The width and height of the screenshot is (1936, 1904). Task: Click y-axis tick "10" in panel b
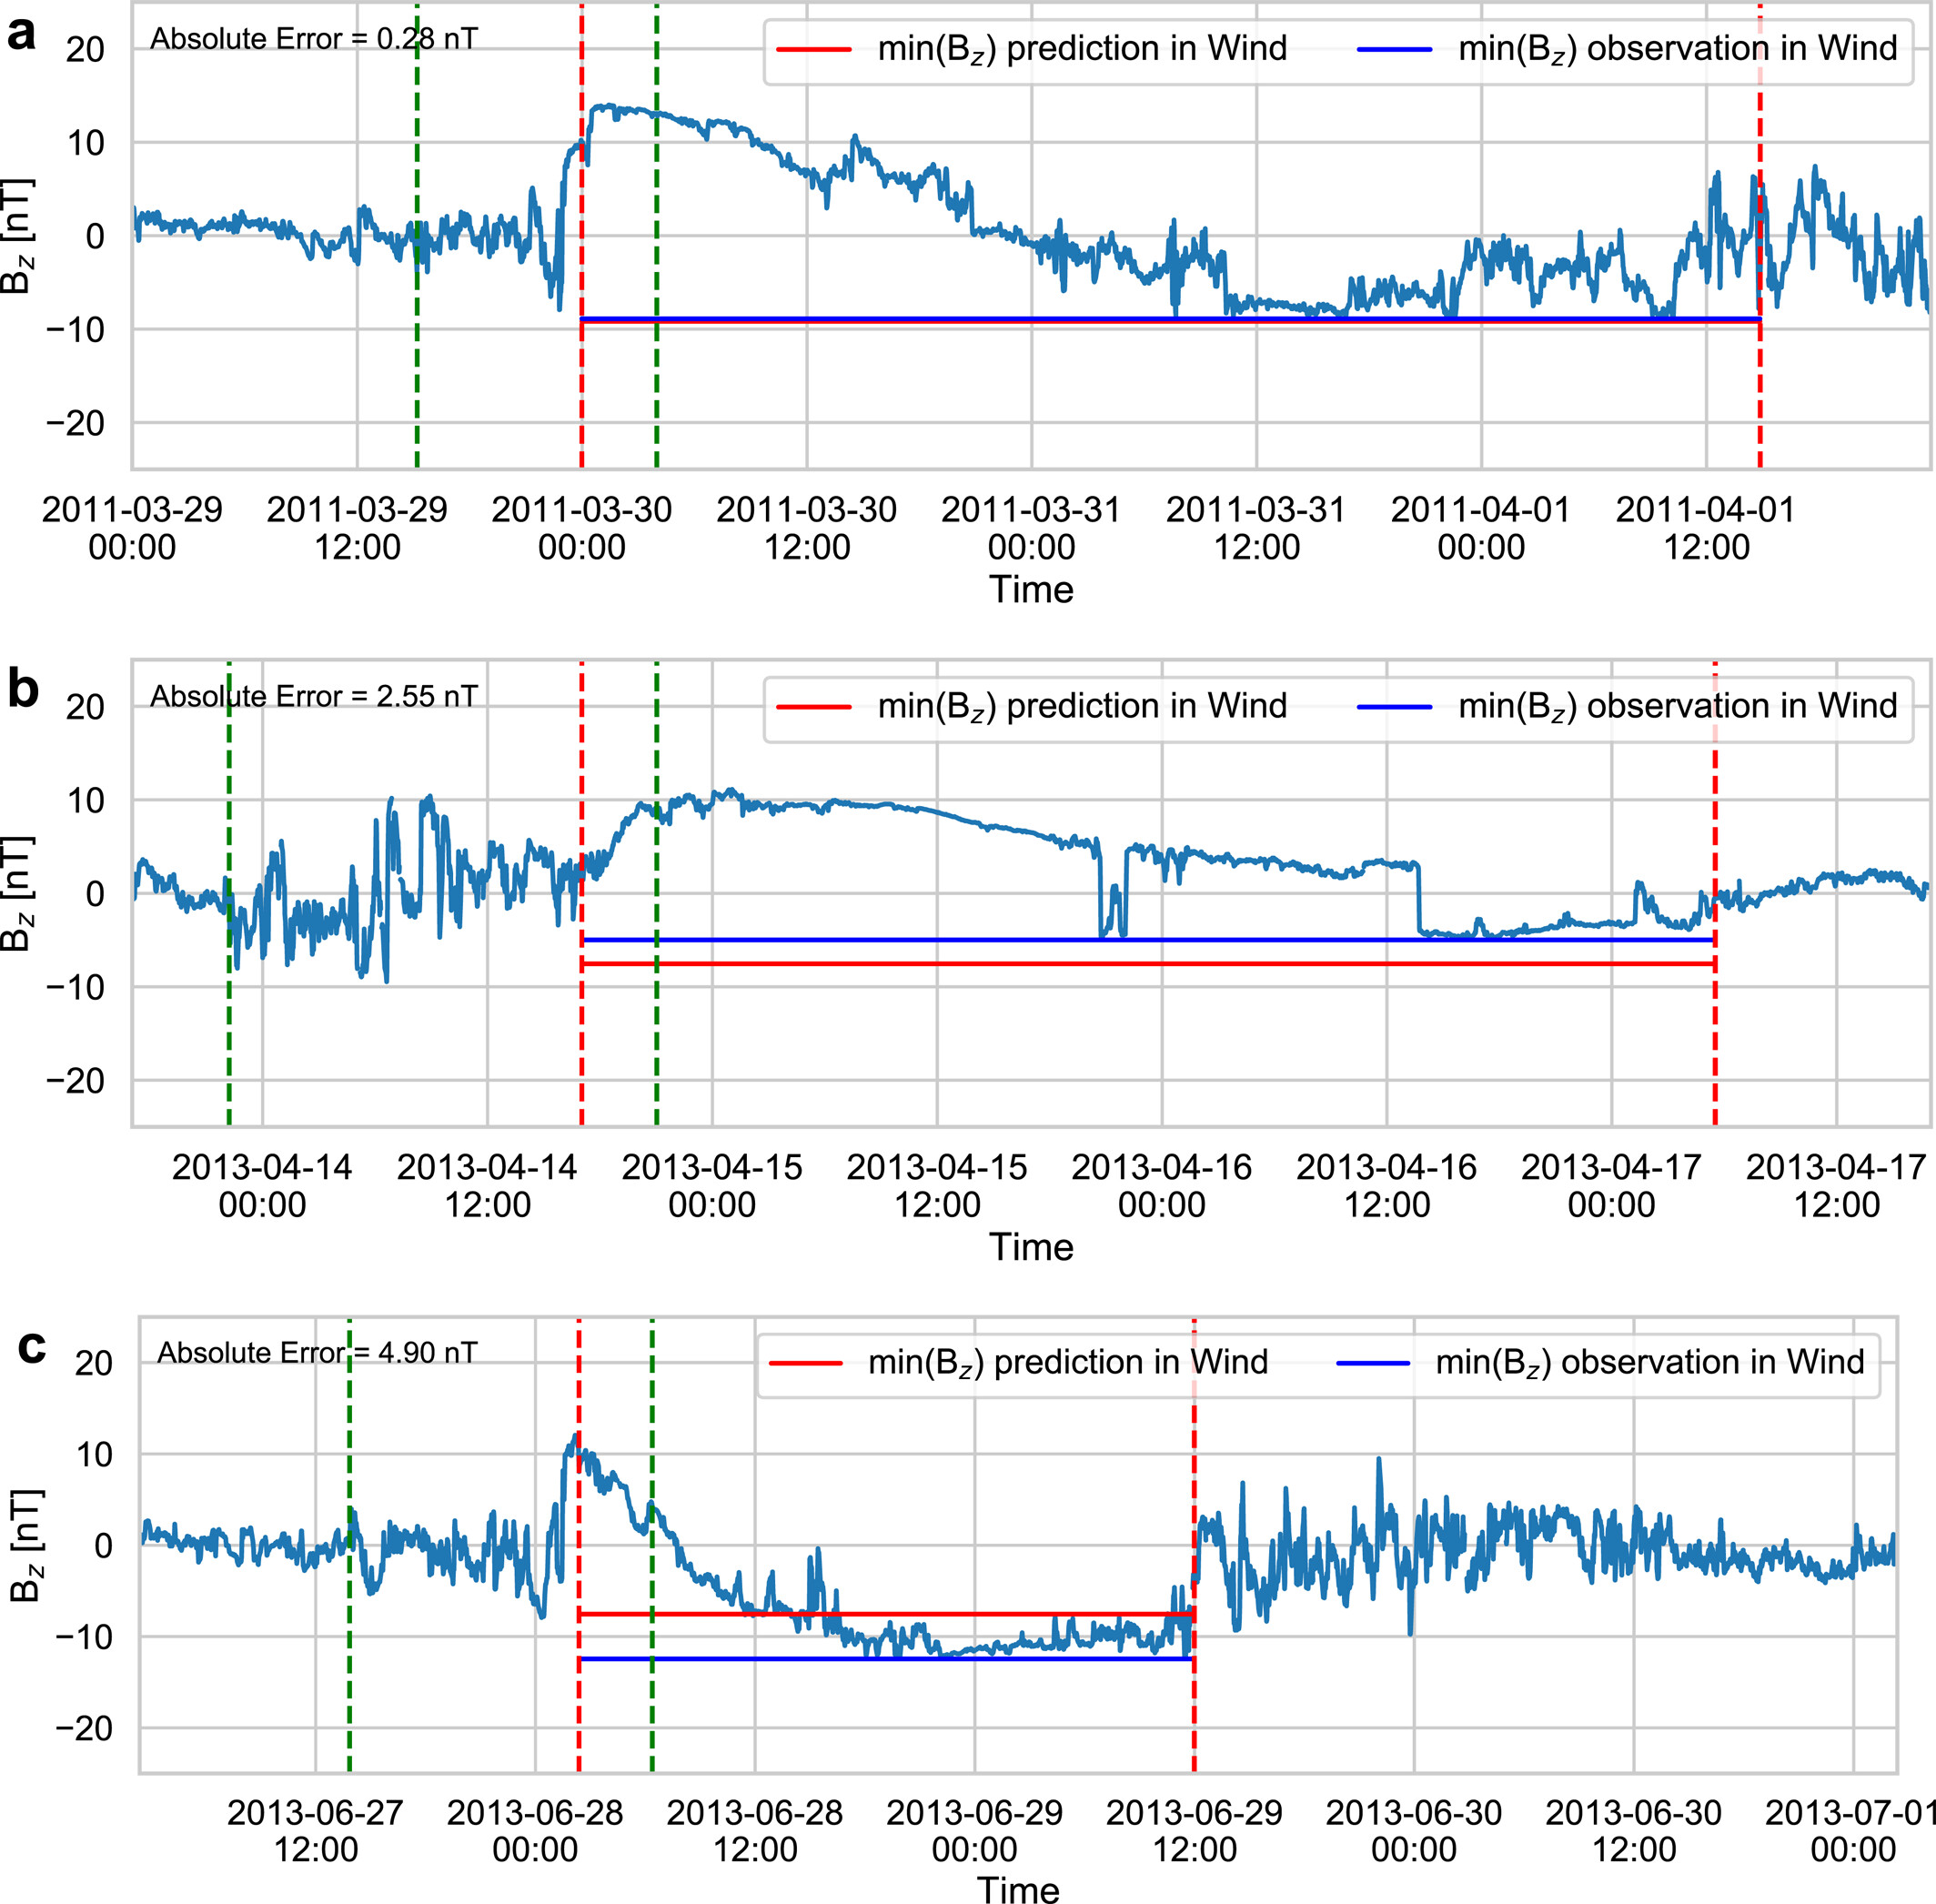pos(85,800)
